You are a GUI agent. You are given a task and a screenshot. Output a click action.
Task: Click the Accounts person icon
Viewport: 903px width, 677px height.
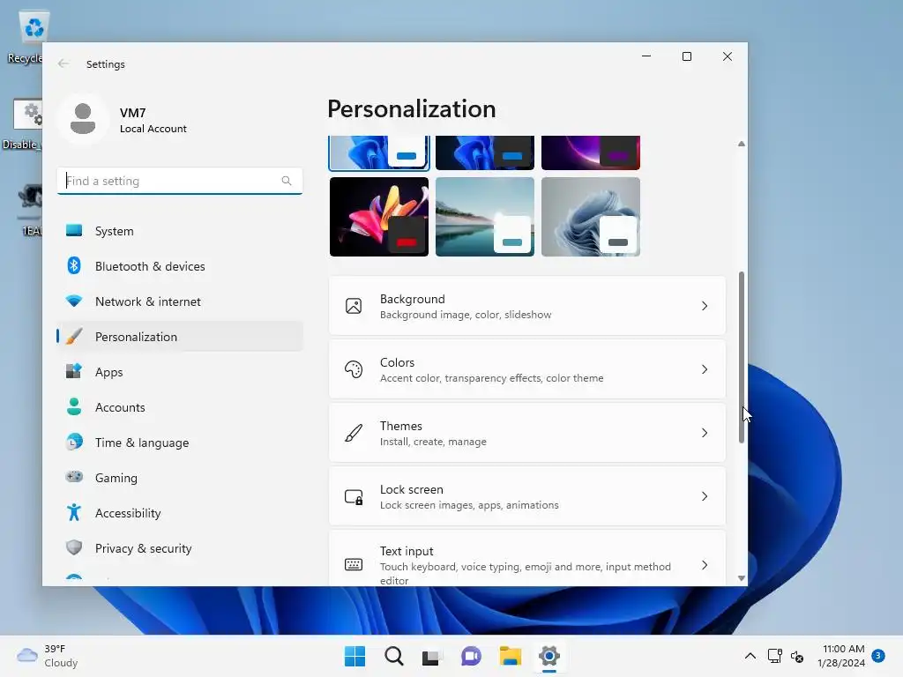click(74, 406)
